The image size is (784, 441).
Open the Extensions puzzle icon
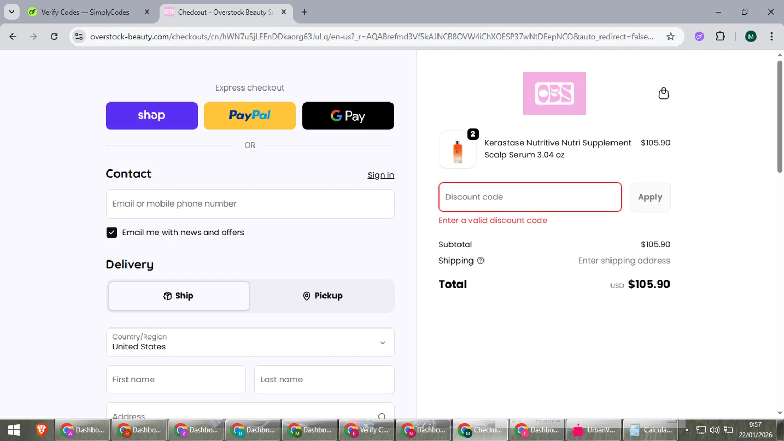(x=720, y=37)
